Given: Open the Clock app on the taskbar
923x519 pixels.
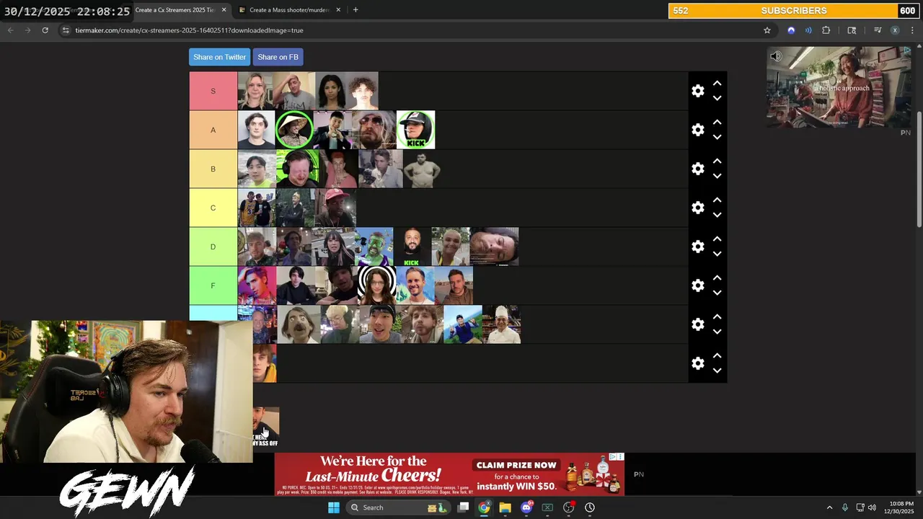Looking at the screenshot, I should (590, 507).
